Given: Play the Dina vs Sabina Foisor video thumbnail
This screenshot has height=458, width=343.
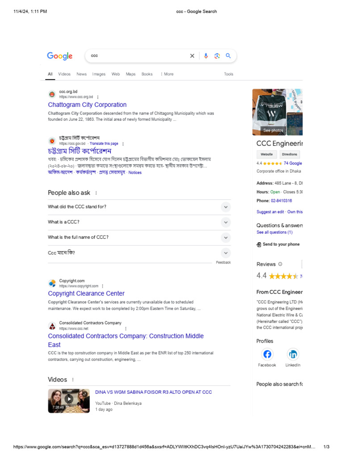Looking at the screenshot, I should point(69,401).
